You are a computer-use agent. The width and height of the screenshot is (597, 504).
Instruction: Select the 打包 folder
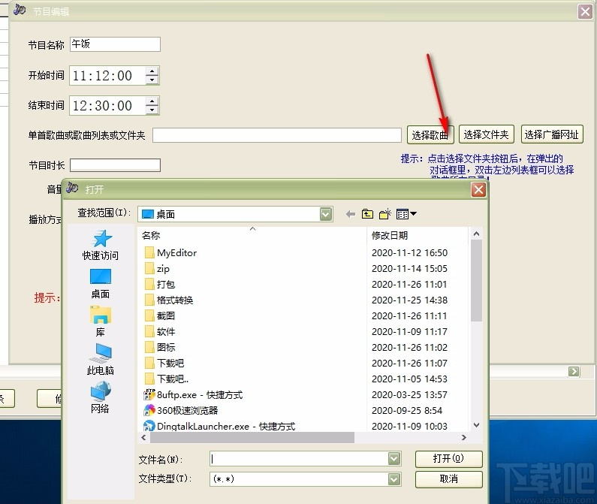click(x=159, y=285)
